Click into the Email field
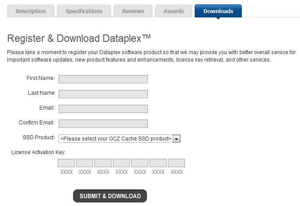 103,109
